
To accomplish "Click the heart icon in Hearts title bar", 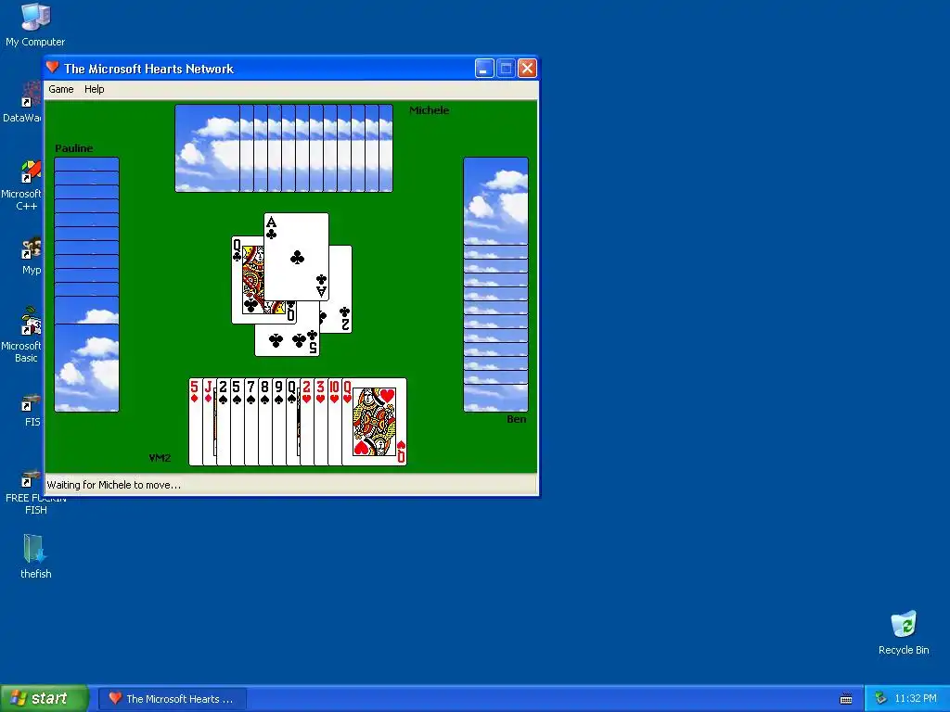I will [53, 68].
